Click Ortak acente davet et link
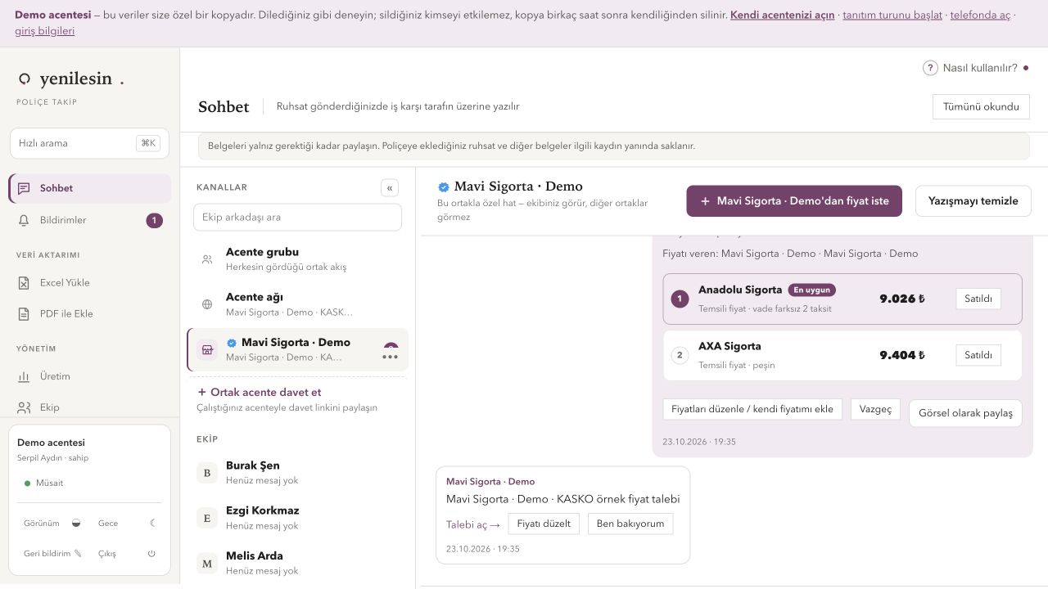This screenshot has height=589, width=1048. click(259, 393)
